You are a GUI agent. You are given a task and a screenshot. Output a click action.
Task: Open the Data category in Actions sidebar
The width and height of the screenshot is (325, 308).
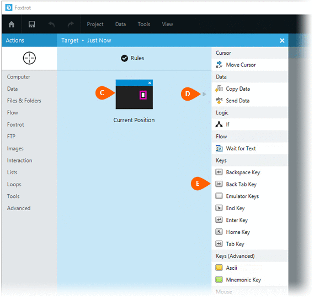(12, 89)
